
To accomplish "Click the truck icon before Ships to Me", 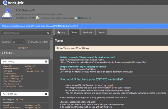I will [79, 18].
